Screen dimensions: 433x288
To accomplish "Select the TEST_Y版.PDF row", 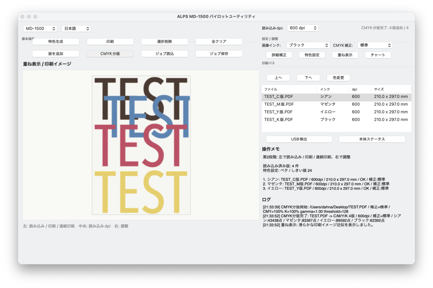I will 337,112.
